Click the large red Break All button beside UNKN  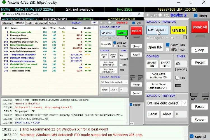[200, 27]
